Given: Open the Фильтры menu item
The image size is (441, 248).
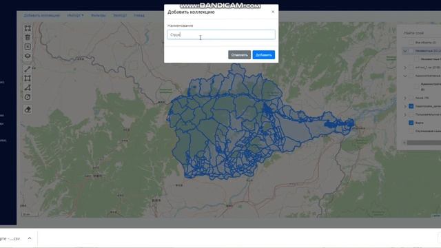Looking at the screenshot, I should [99, 15].
